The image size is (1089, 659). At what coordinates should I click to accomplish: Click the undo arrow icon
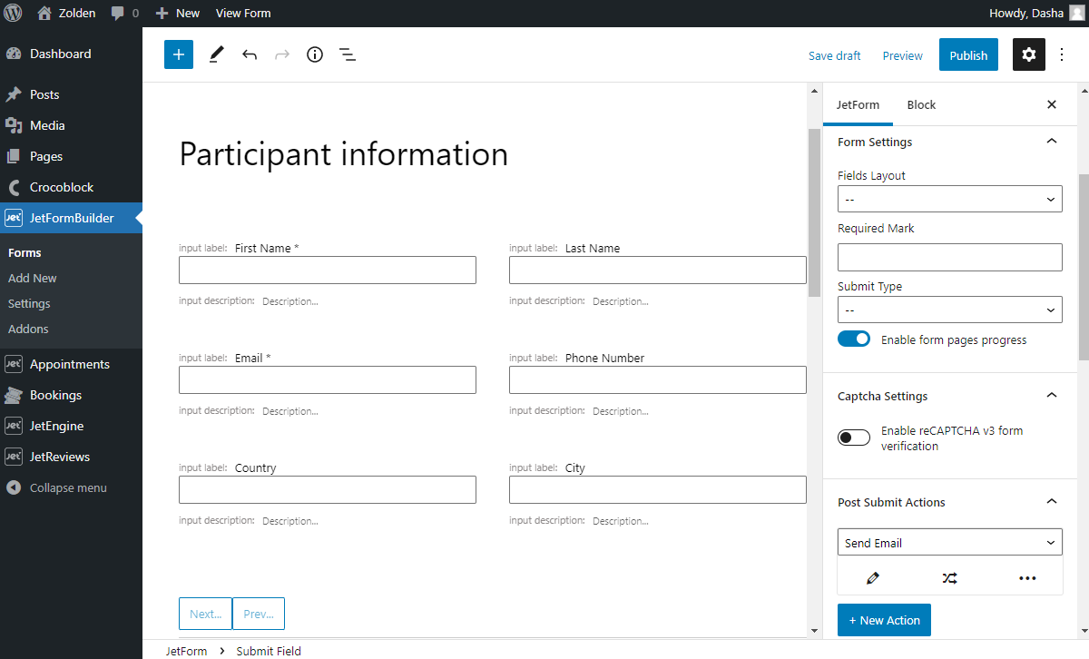(x=250, y=54)
